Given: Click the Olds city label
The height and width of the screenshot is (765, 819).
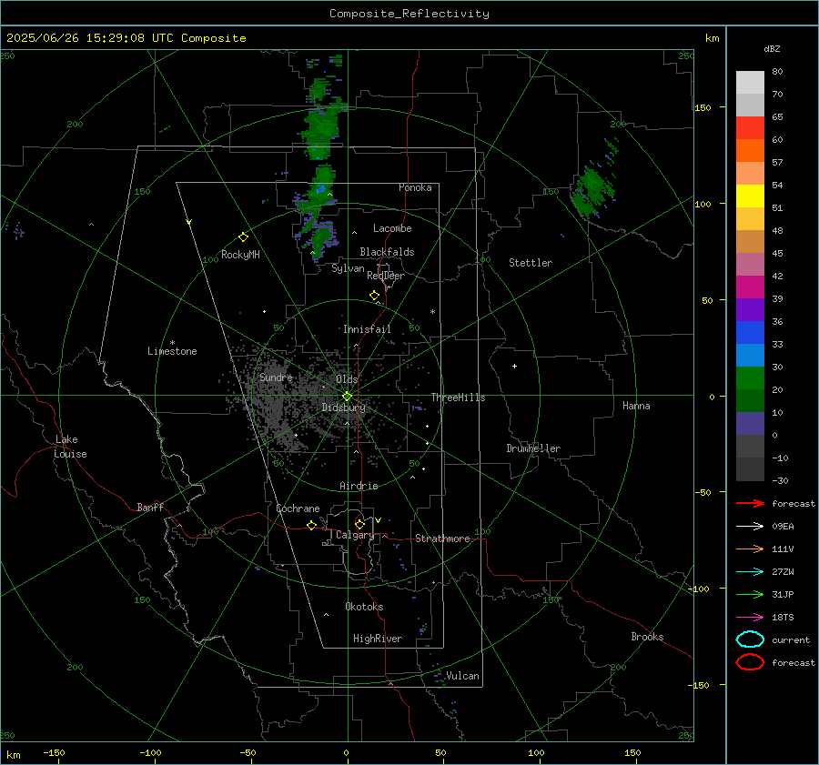Looking at the screenshot, I should pyautogui.click(x=347, y=379).
